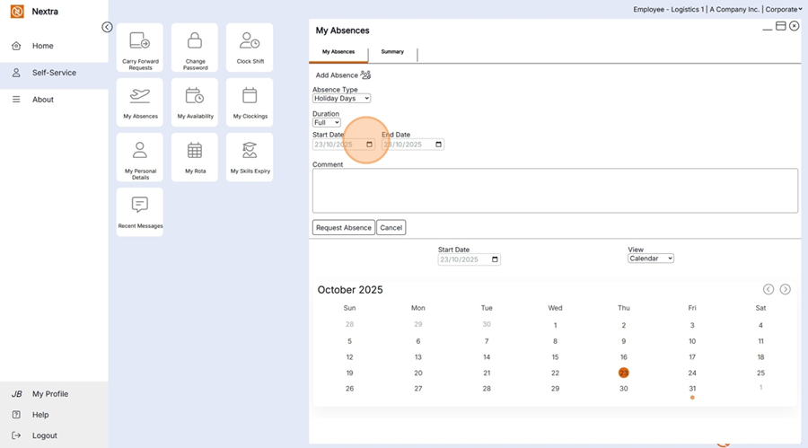Select October 1 on calendar

[555, 325]
